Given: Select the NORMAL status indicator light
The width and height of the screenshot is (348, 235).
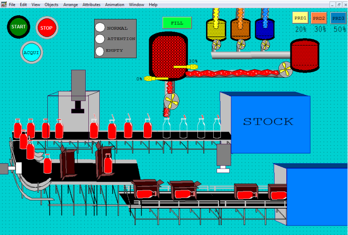Looking at the screenshot, I should [100, 28].
